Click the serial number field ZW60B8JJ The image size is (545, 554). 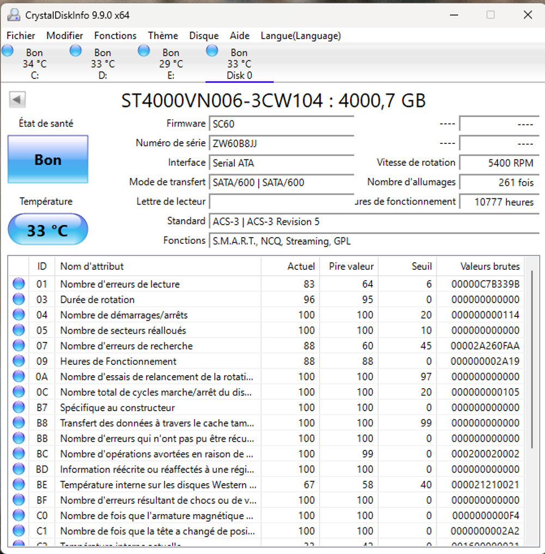(x=282, y=143)
